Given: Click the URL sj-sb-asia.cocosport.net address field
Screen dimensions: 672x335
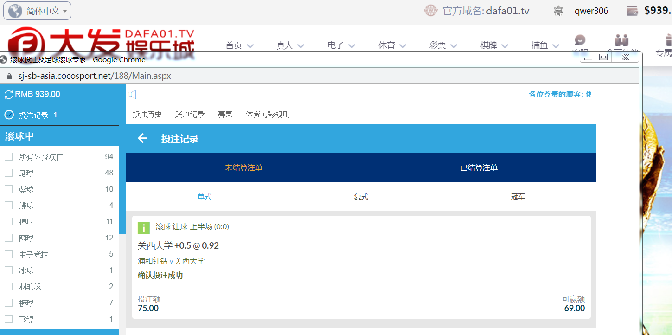Looking at the screenshot, I should point(95,76).
